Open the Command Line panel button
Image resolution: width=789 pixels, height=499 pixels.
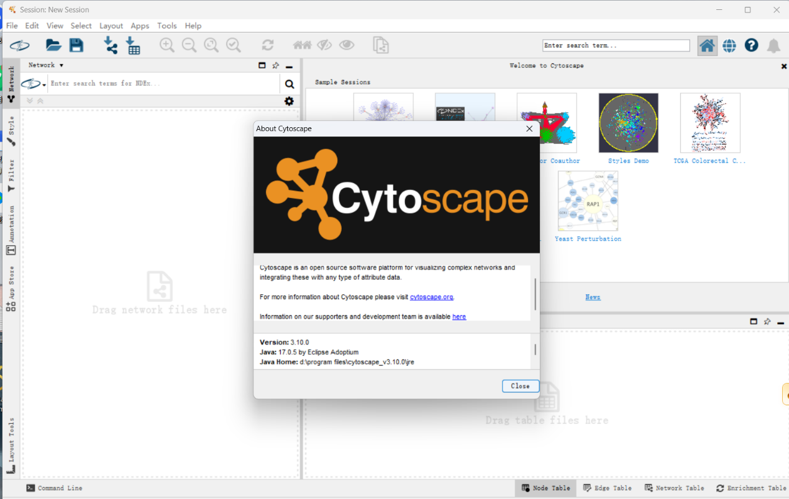pos(54,488)
